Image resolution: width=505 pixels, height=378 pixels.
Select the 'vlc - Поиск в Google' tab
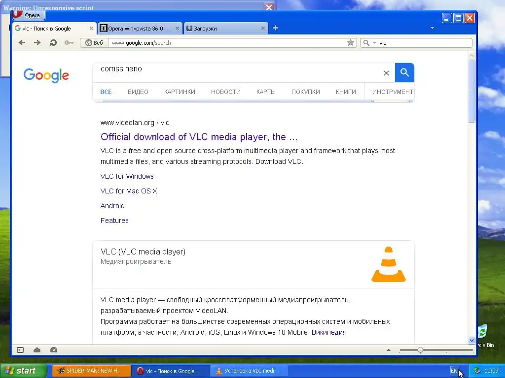[54, 28]
